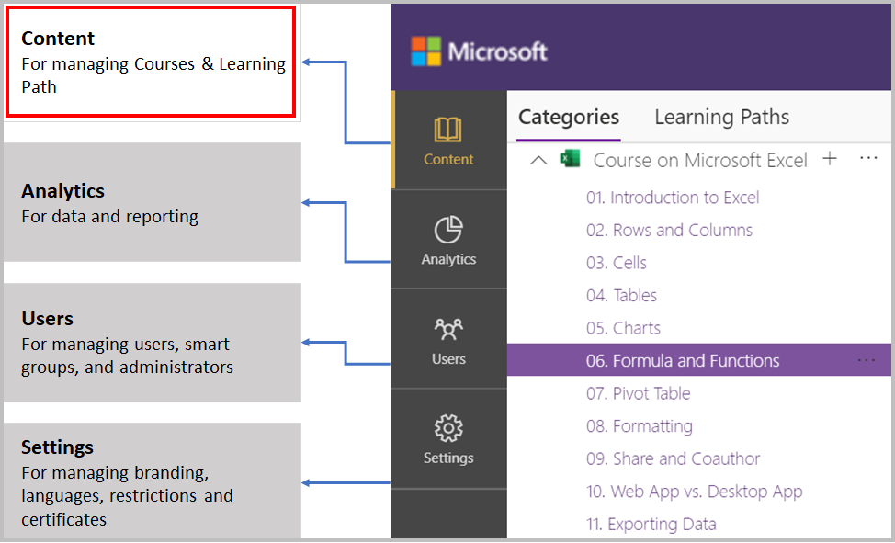
Task: Select the Course on Microsoft Excel title
Action: tap(700, 161)
